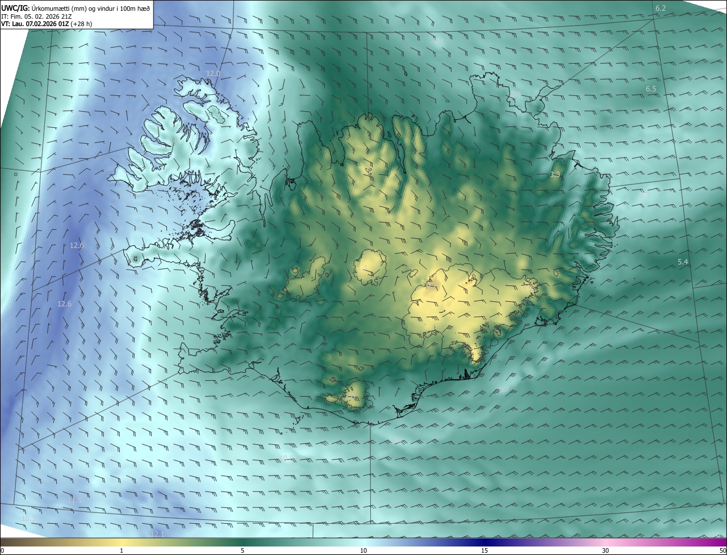727x555 pixels.
Task: Click the 'UWC/IG: Úrkomumætti (mm)' title line
Action: click(76, 7)
